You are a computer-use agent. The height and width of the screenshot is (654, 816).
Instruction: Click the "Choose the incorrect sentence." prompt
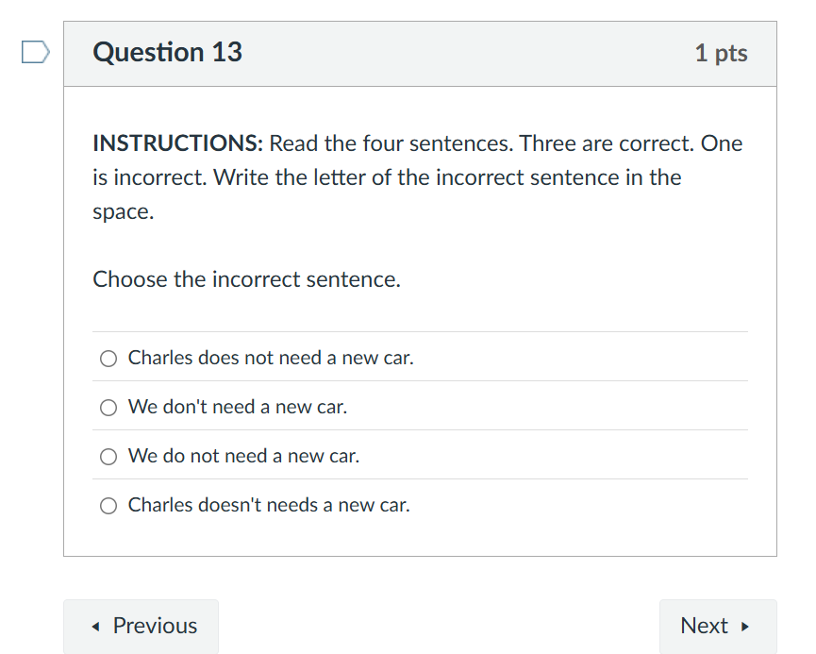click(246, 280)
